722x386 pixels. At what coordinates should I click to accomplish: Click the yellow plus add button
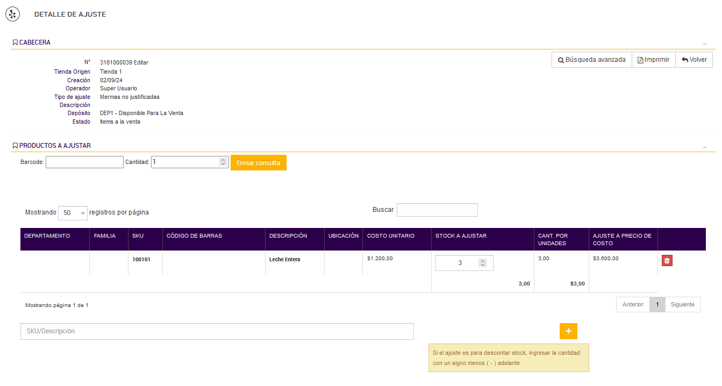pos(568,331)
